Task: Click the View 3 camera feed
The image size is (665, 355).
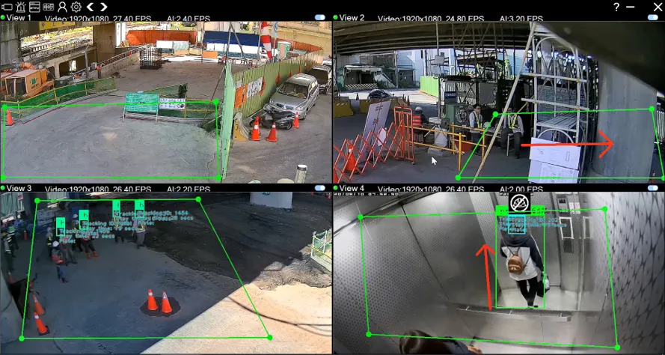Action: click(187, 270)
